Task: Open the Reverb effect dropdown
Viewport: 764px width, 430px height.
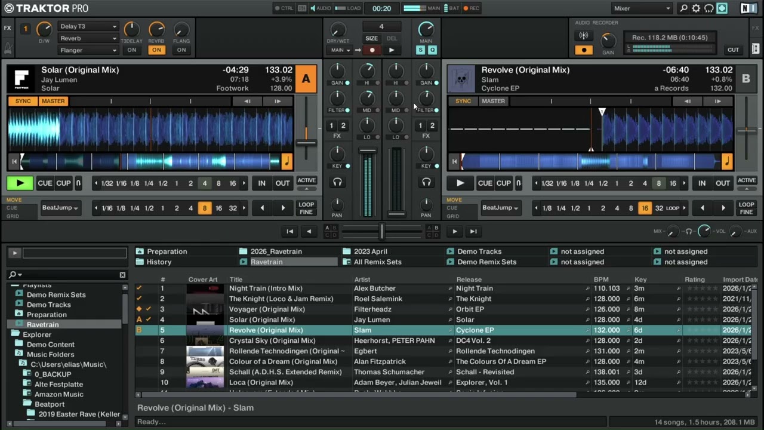Action: (88, 38)
